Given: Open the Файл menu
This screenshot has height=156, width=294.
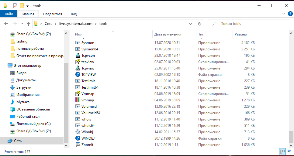Looking at the screenshot, I should tap(9, 14).
